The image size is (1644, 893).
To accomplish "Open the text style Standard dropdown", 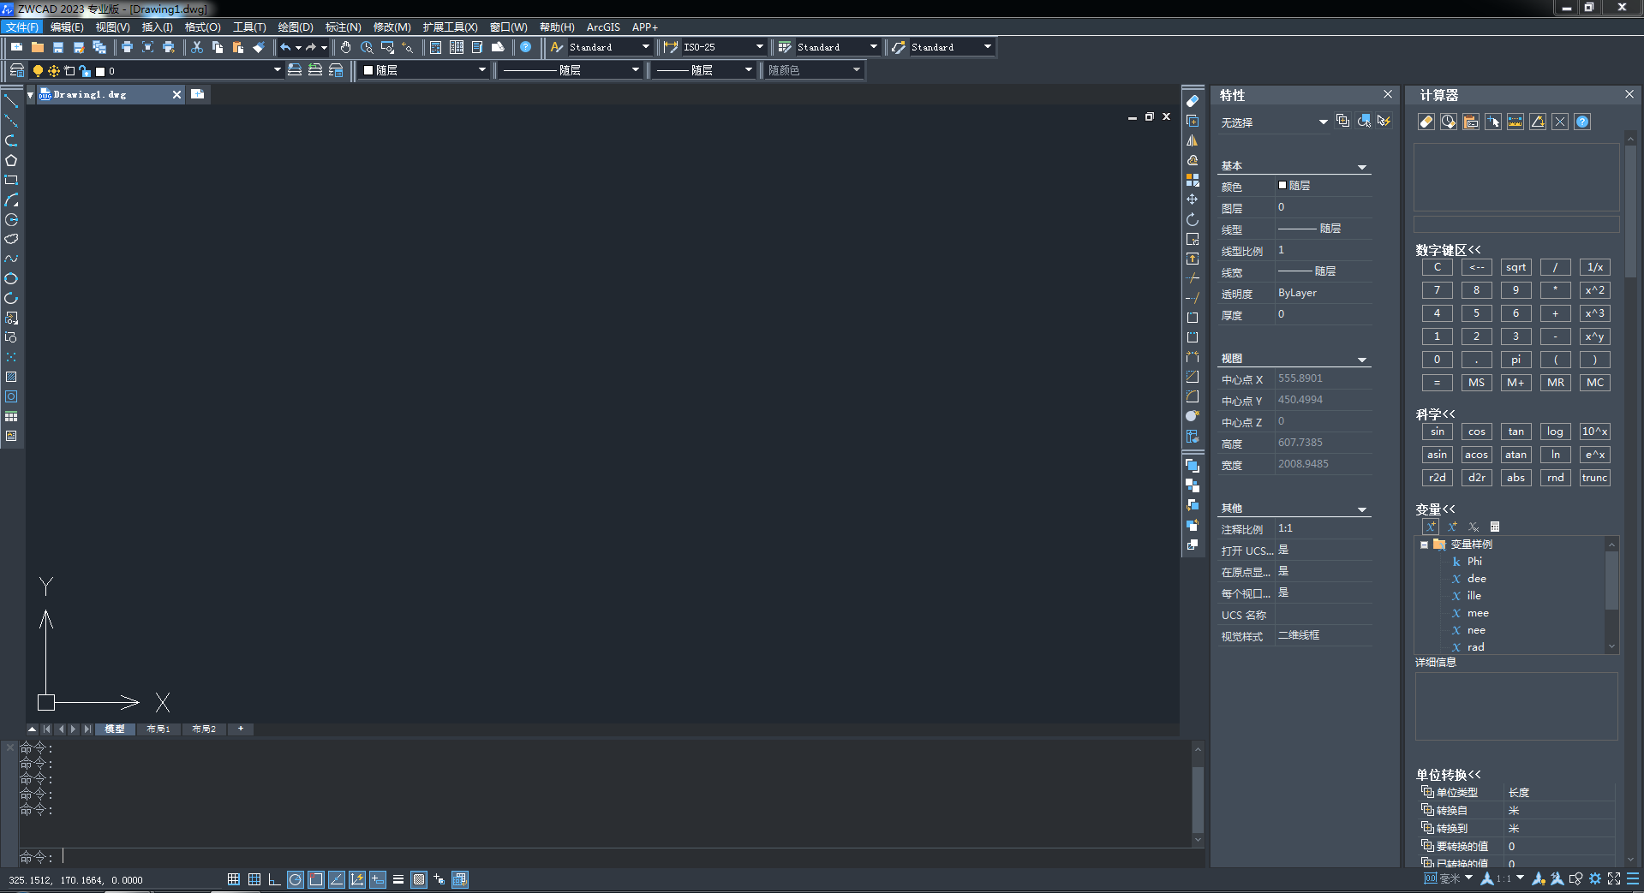I will (x=645, y=47).
